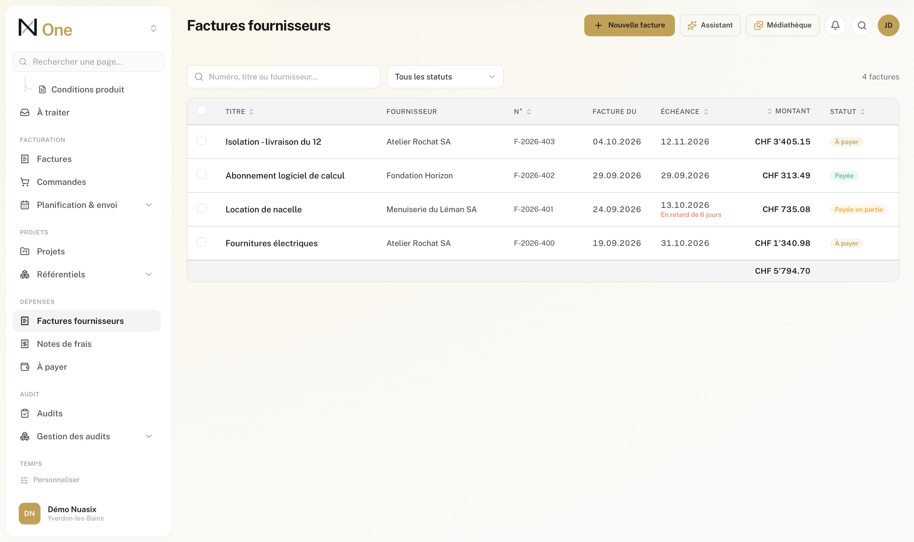
Task: Expand Planification & envoi chevron
Action: (149, 205)
